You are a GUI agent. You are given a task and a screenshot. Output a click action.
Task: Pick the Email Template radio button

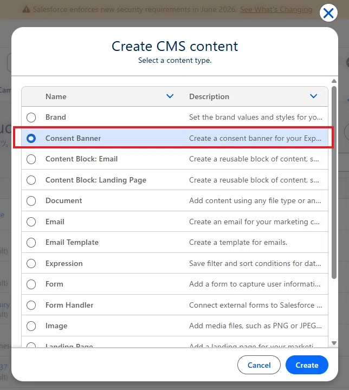coord(31,243)
